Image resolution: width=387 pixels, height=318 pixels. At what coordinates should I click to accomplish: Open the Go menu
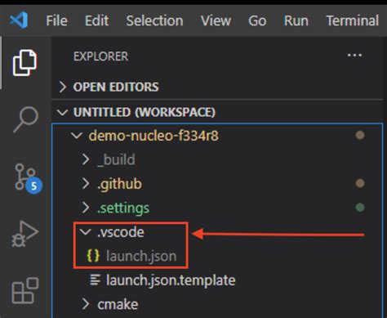point(257,20)
